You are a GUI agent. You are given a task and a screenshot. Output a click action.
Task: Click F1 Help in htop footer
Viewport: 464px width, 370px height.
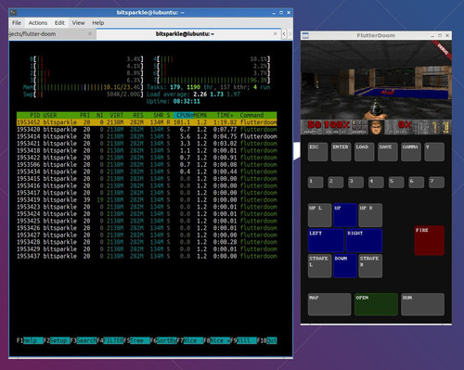click(x=30, y=340)
